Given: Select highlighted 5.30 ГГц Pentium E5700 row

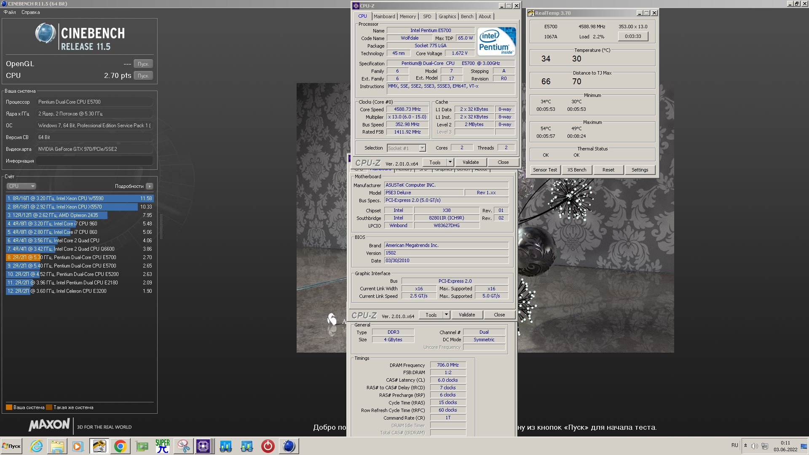Looking at the screenshot, I should click(x=80, y=257).
